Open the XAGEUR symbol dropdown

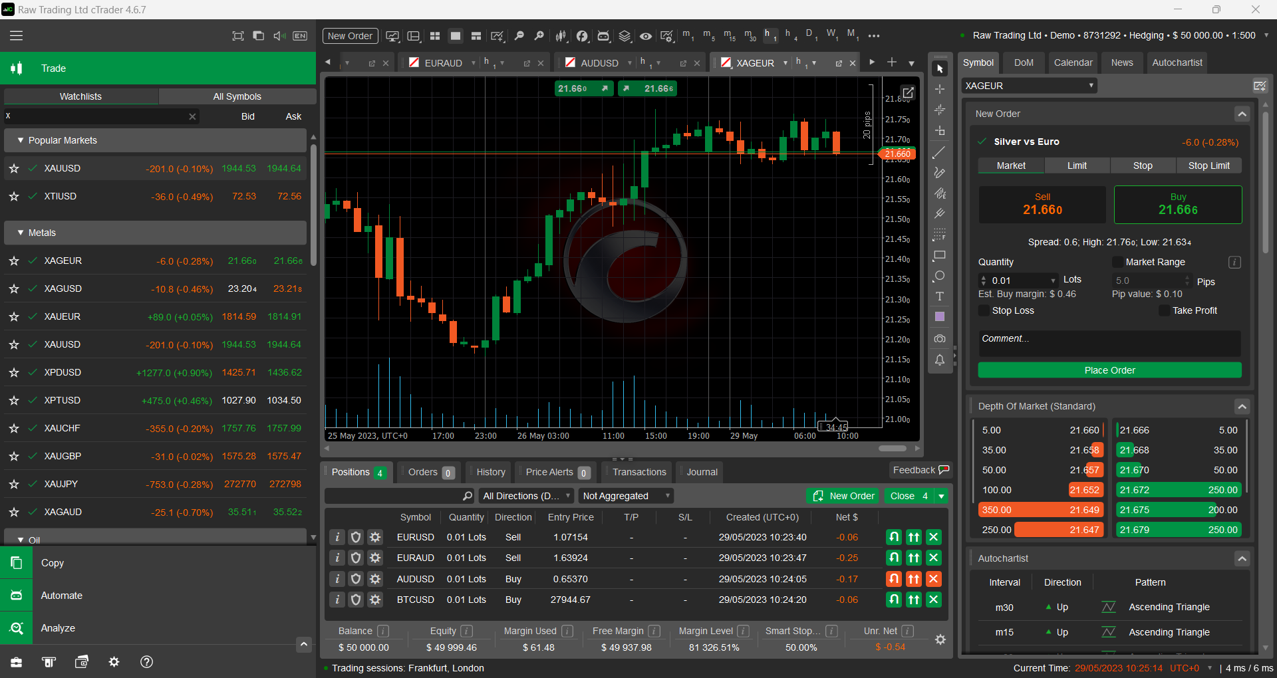1028,86
